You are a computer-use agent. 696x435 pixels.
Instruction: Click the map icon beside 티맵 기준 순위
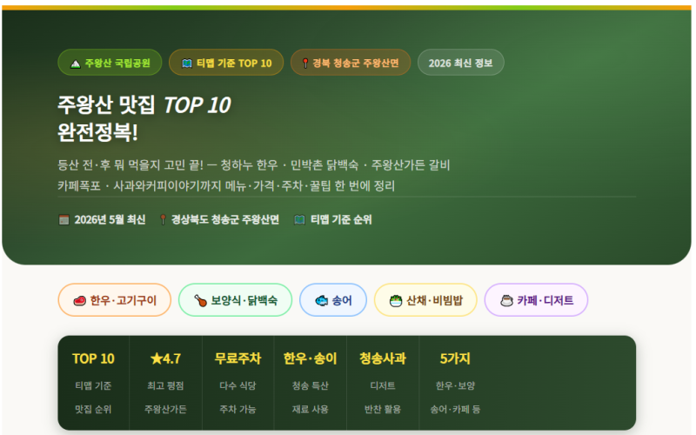click(299, 220)
